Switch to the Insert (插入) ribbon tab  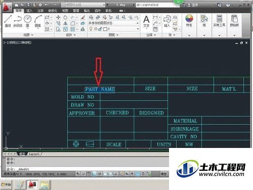coord(29,11)
